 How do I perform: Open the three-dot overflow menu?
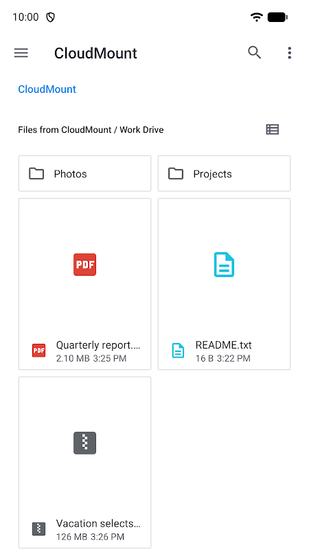(289, 53)
